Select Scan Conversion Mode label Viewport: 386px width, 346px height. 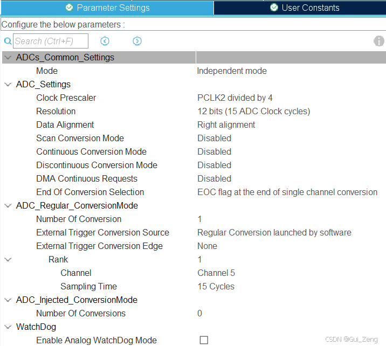point(80,138)
